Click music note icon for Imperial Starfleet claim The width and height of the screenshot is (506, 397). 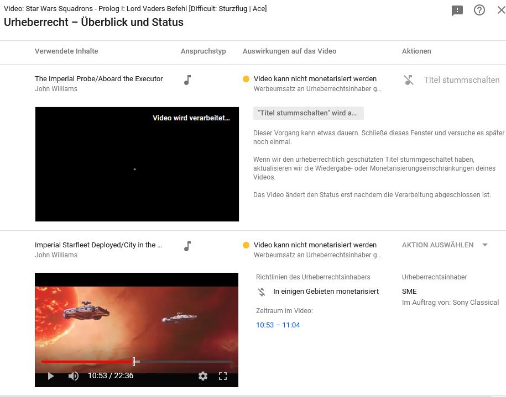187,246
